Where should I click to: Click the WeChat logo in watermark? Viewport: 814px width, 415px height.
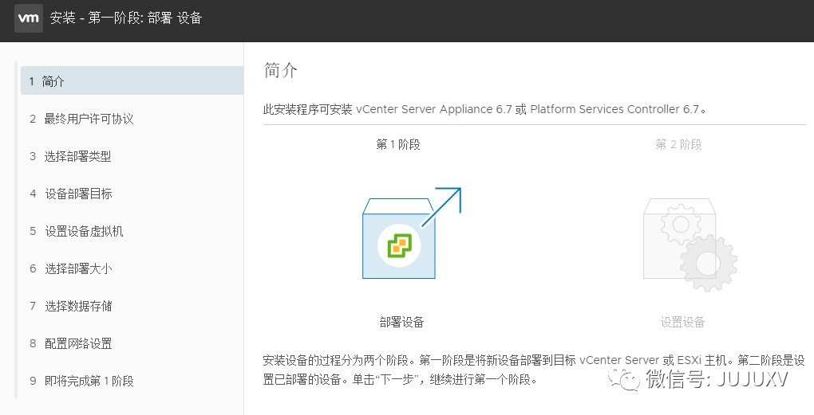(x=625, y=380)
